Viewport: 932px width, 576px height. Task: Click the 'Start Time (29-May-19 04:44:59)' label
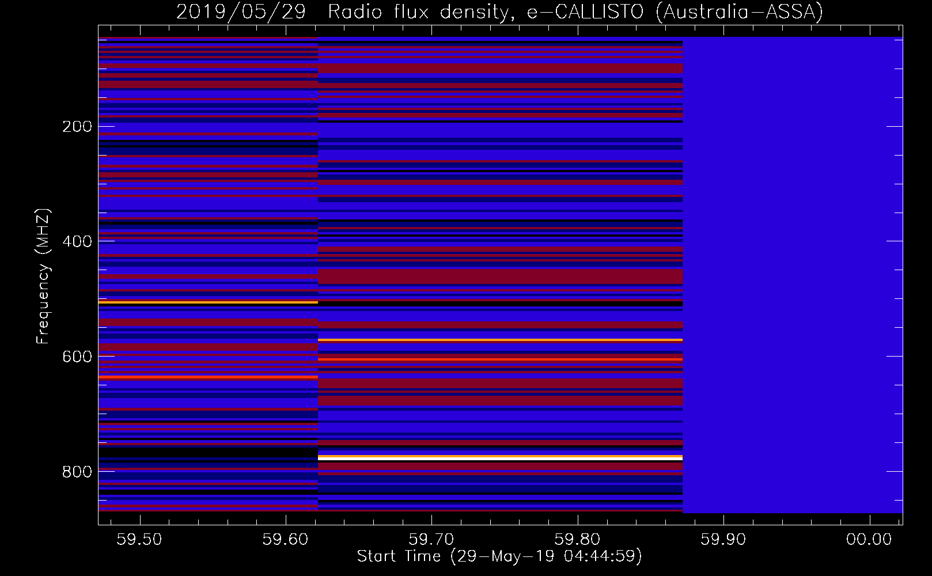499,556
